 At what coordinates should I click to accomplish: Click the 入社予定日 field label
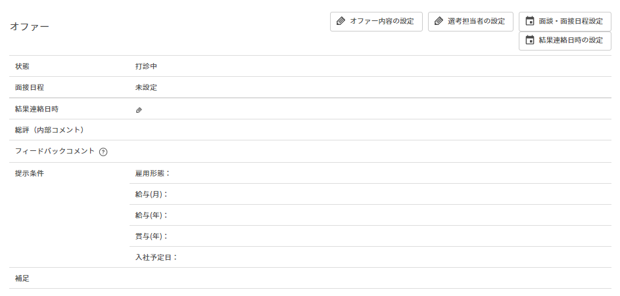[x=156, y=257]
